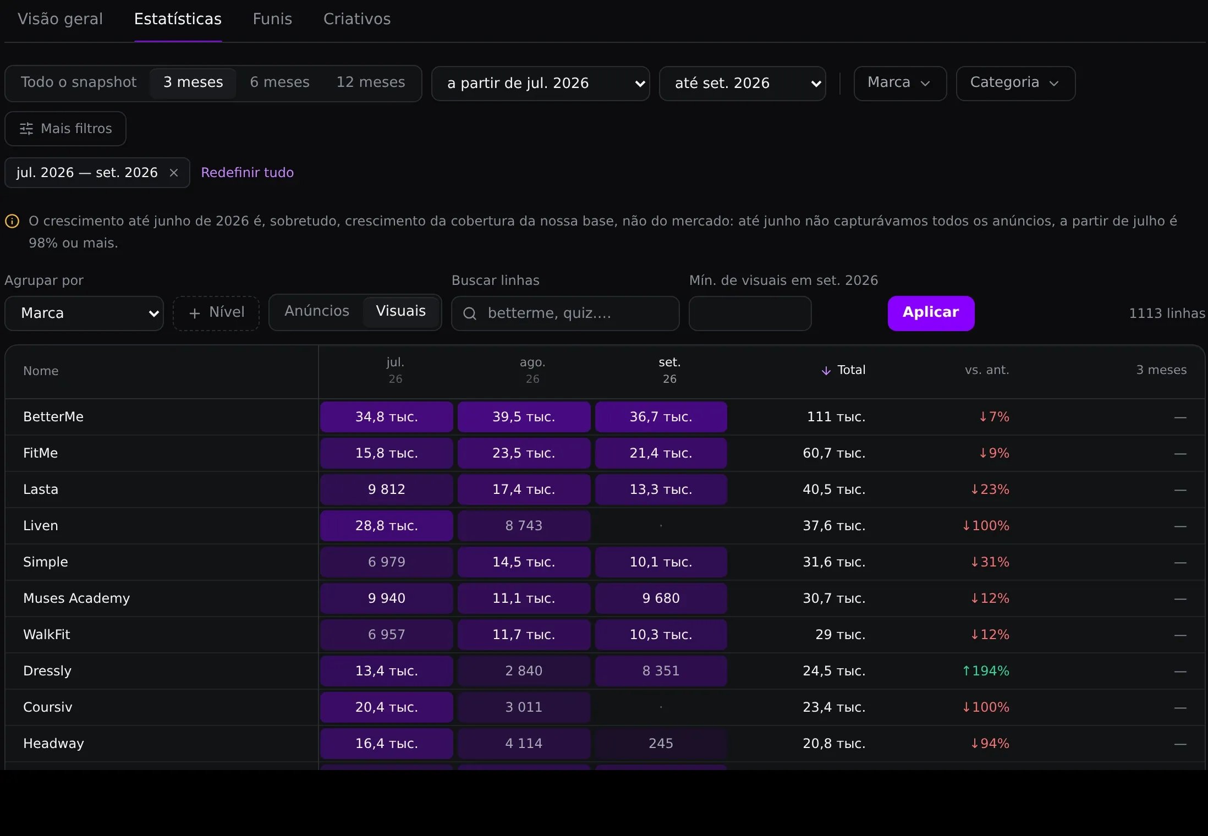
Task: Click the 'vs. ant.' column header
Action: click(987, 370)
